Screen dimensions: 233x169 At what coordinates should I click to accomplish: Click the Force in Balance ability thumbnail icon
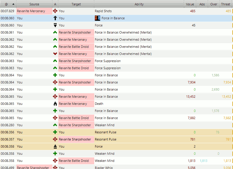coord(97,18)
